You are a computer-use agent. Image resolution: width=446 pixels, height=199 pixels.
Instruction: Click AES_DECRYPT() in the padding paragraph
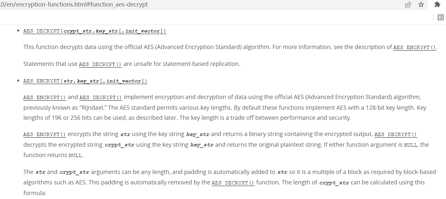point(233,182)
